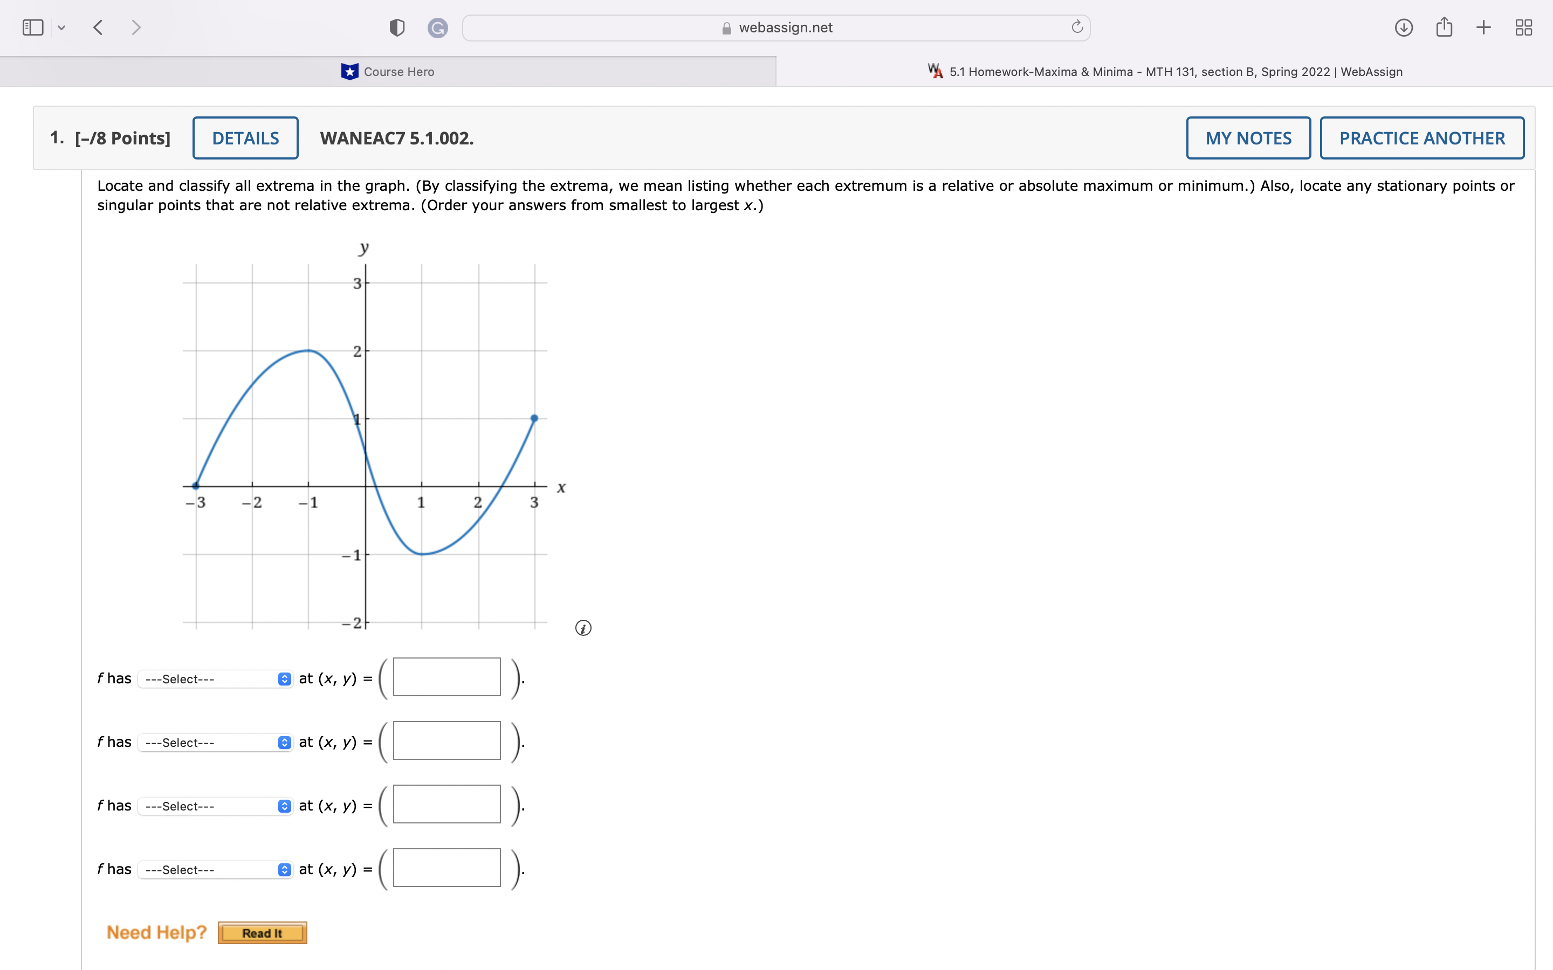This screenshot has height=970, width=1553.
Task: Expand the last ---Select--- classification dropdown
Action: [x=214, y=869]
